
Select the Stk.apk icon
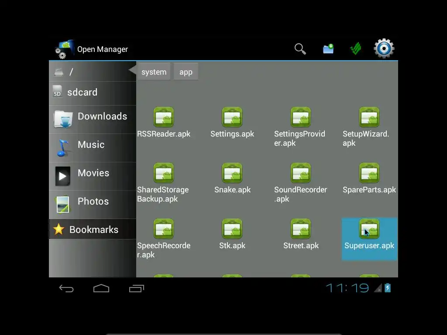coord(232,229)
